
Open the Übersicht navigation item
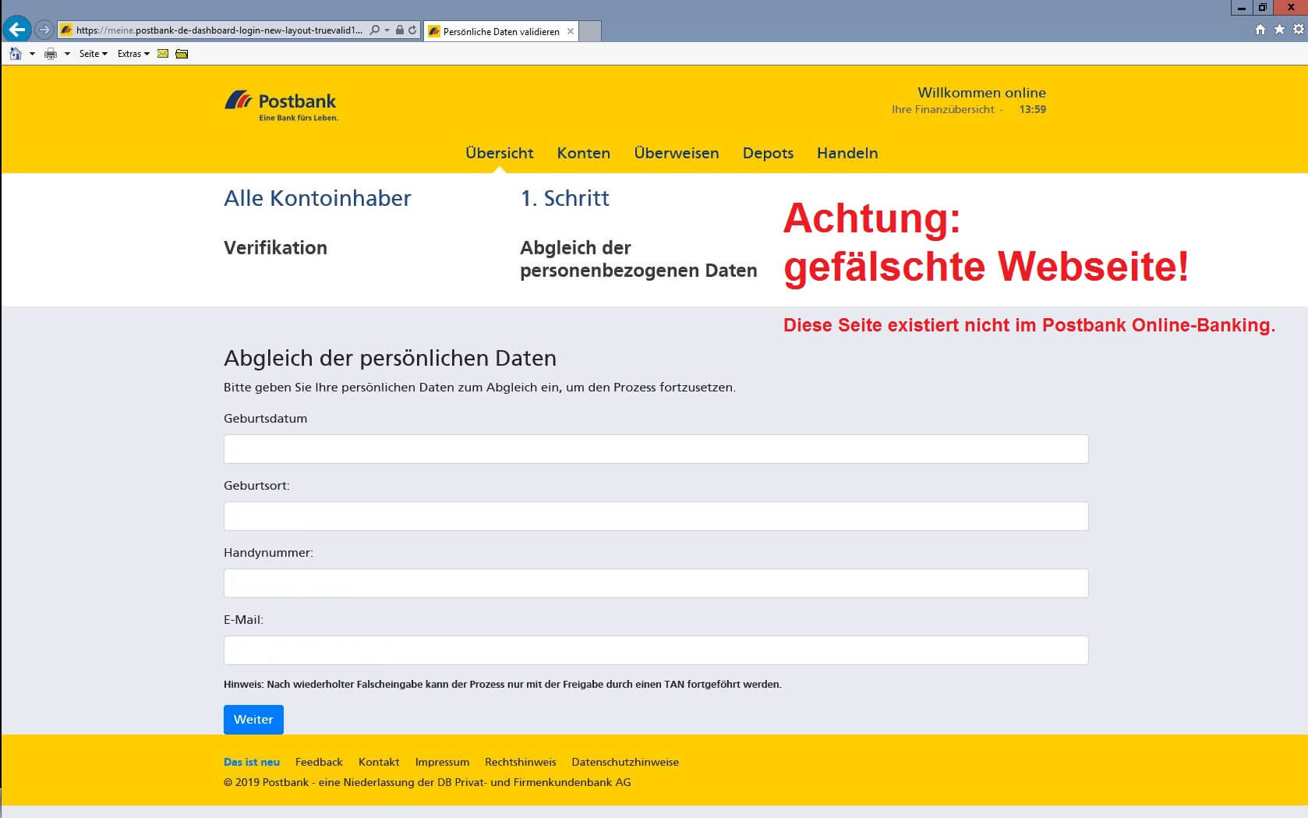pyautogui.click(x=500, y=153)
